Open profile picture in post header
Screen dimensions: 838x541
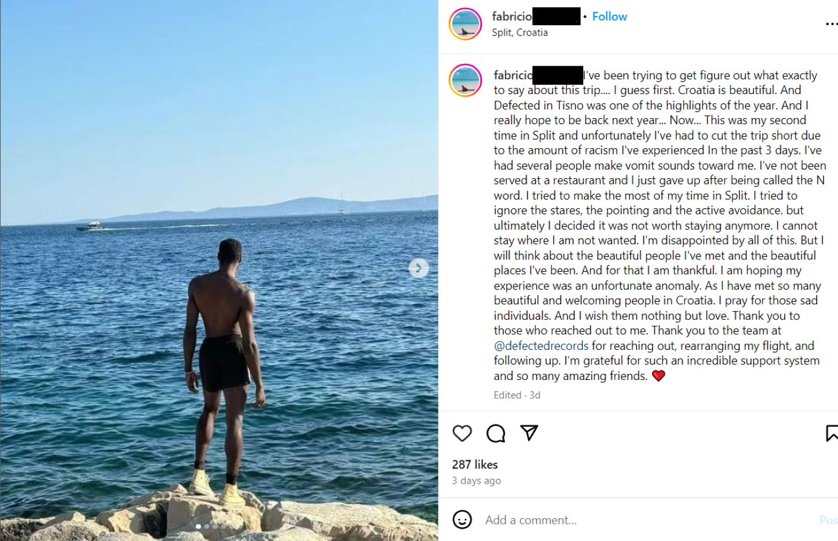[466, 24]
